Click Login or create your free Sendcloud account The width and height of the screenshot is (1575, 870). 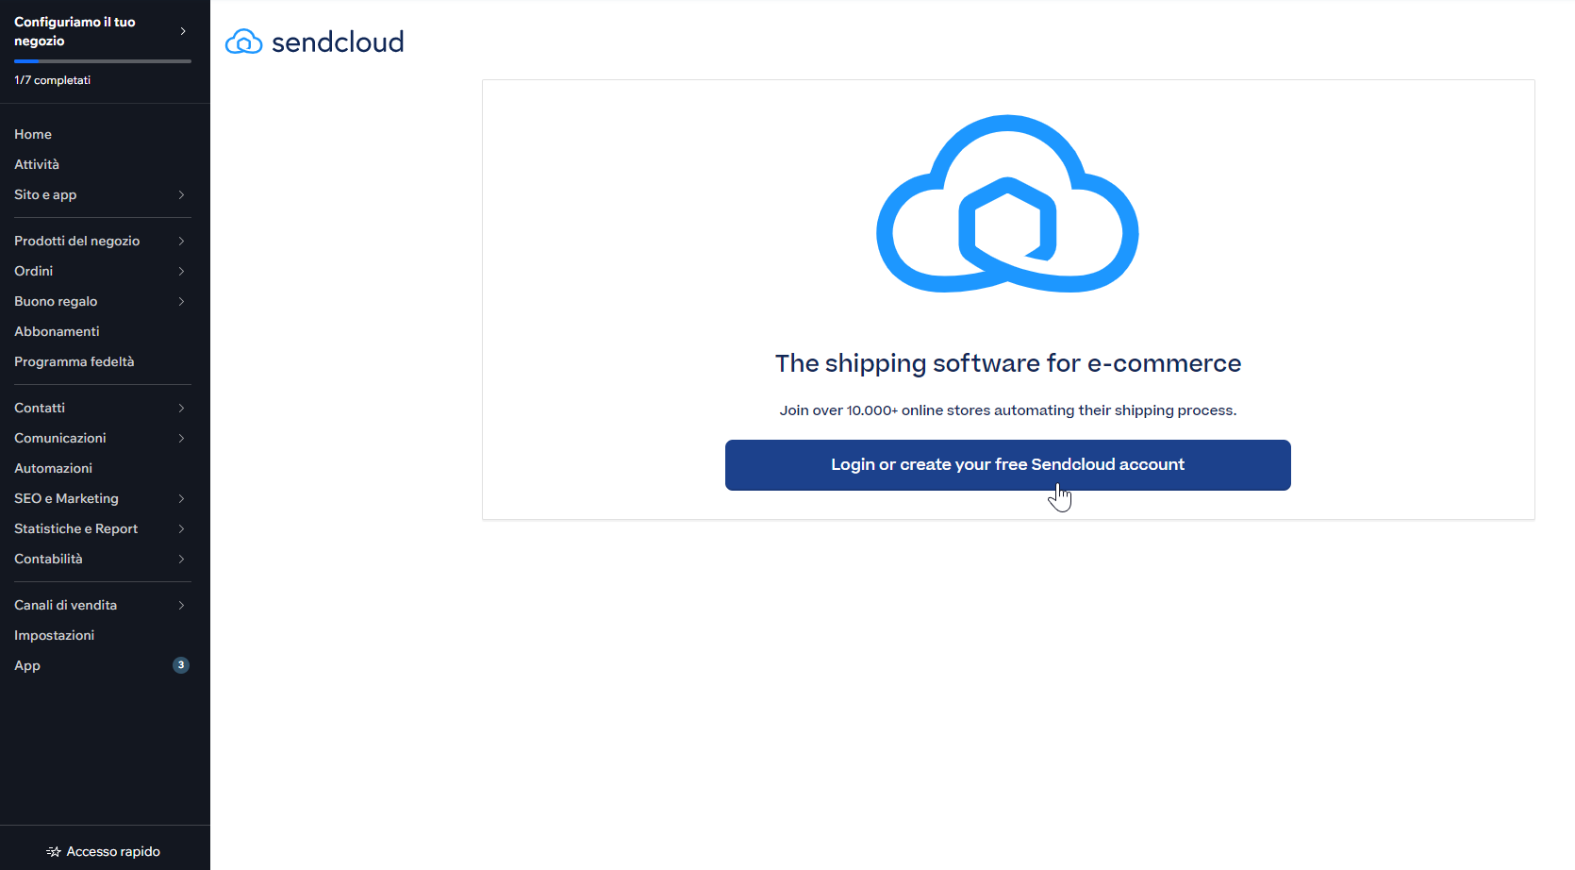[1007, 465]
